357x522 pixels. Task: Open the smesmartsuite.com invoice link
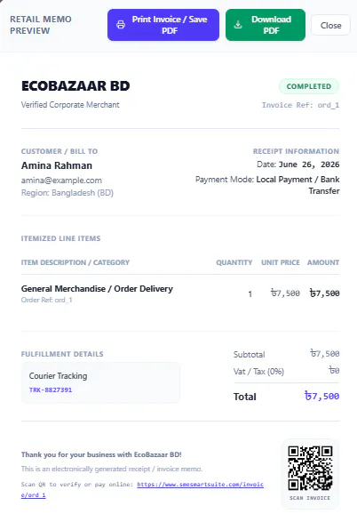[142, 489]
